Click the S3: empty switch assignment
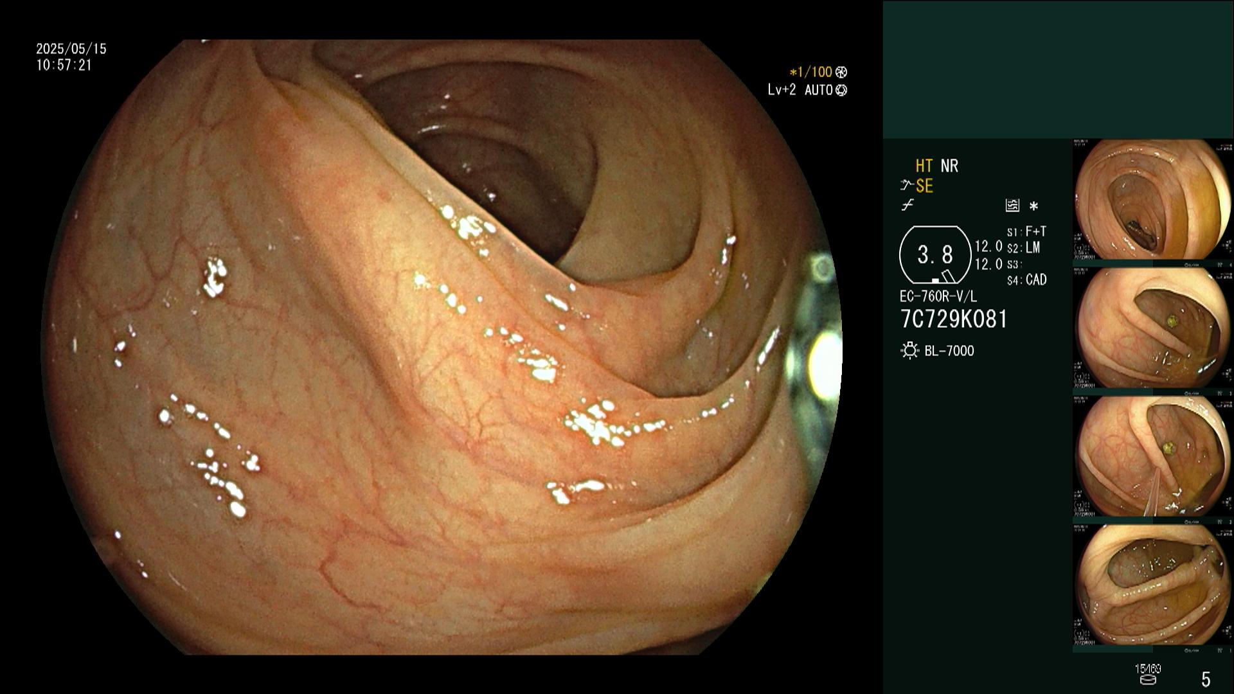The image size is (1234, 694). (1014, 264)
